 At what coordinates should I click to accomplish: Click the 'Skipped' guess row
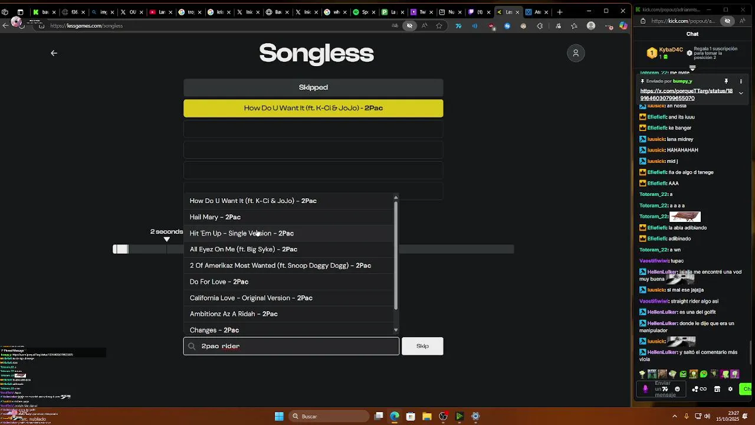[313, 87]
